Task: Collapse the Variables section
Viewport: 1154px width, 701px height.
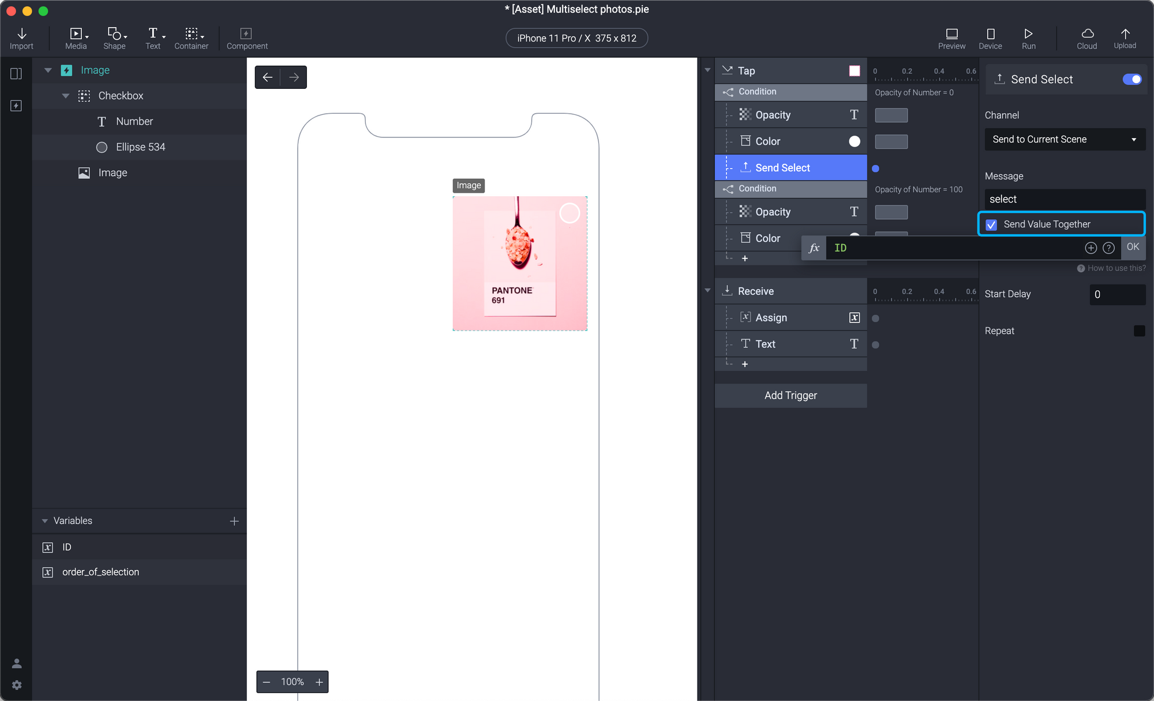Action: [45, 520]
